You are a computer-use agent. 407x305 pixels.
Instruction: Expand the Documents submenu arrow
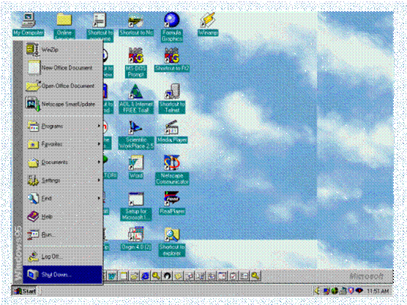99,162
